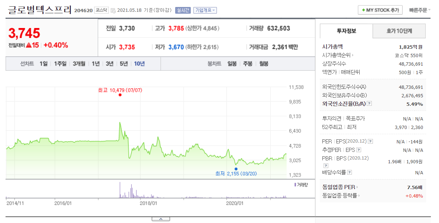439x223 pixels.
Task: Expand the 빠른주문 dropdown
Action: click(x=419, y=10)
